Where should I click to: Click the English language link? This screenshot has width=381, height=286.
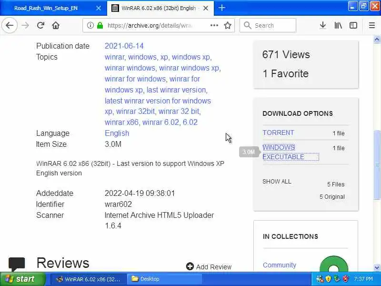point(117,133)
